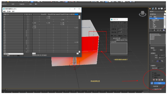The image size is (168, 94).
Task: Select 边界 sub-object under Editable Poly
Action: [x=154, y=25]
